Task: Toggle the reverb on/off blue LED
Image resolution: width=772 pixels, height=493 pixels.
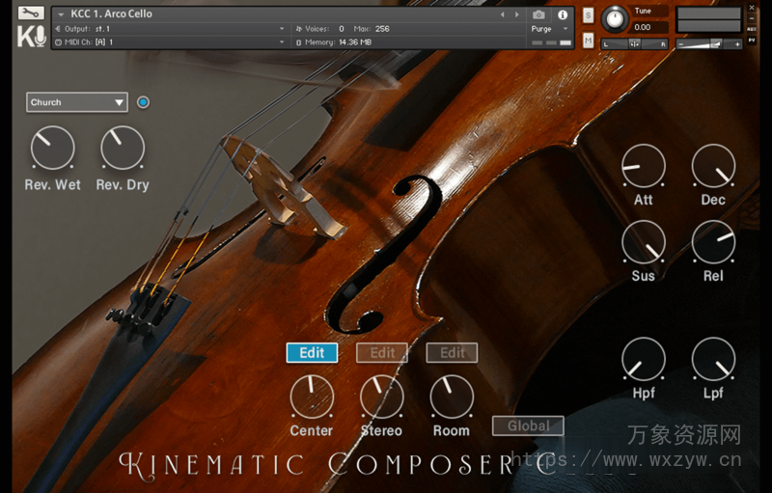Action: point(143,102)
